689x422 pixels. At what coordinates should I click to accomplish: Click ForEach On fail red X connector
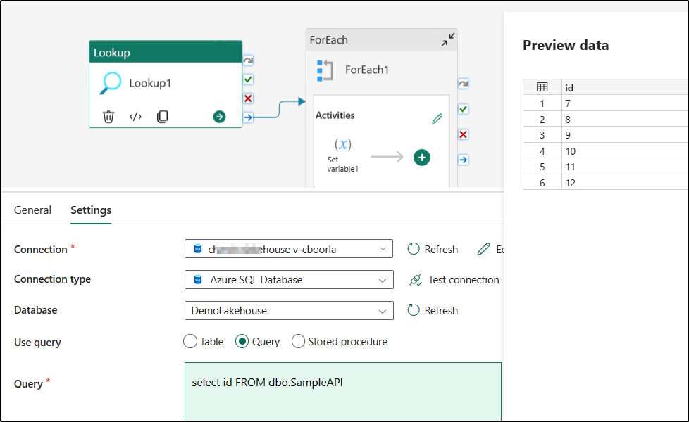tap(463, 134)
